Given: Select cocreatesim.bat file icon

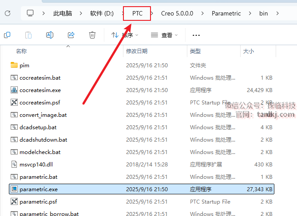Looking at the screenshot, I should (14, 77).
